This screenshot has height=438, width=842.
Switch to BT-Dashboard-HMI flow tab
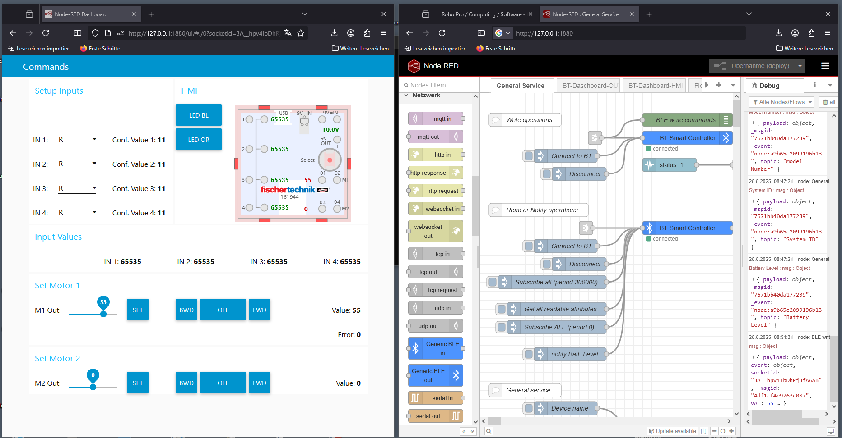pos(655,86)
